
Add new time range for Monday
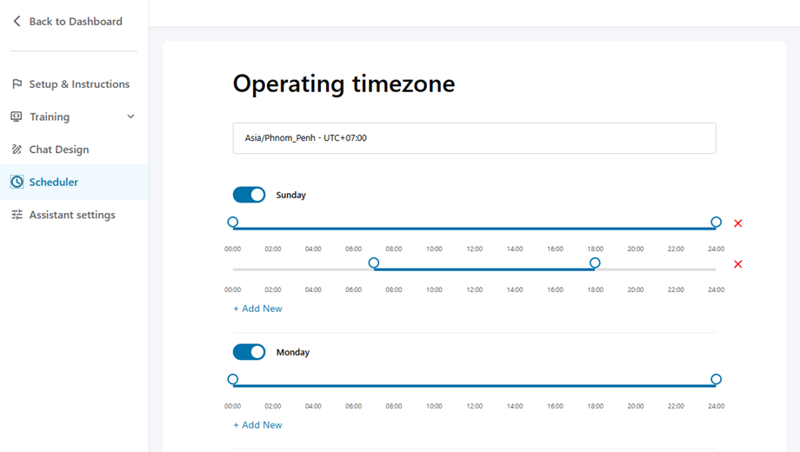(257, 425)
